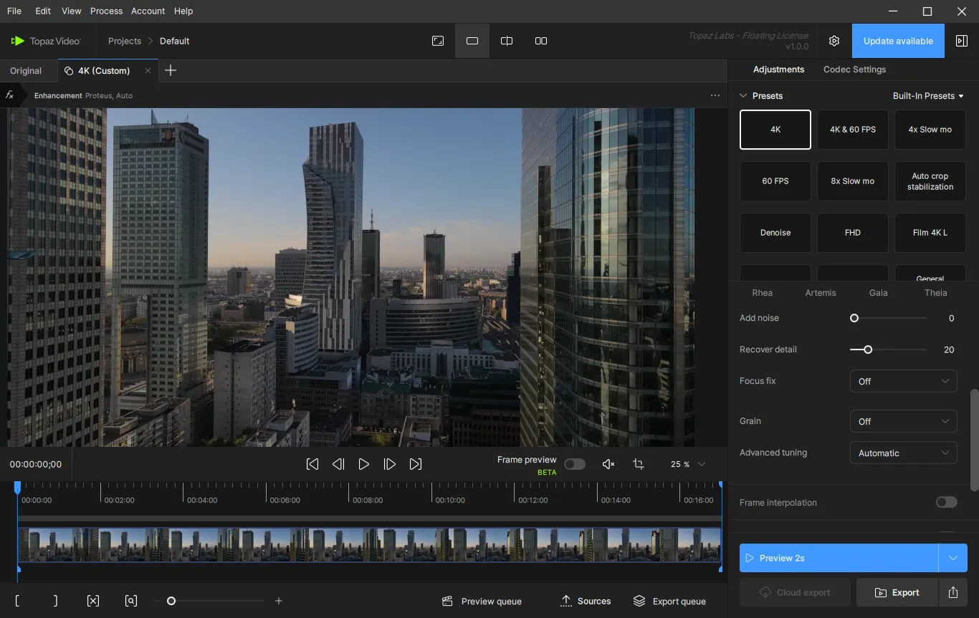This screenshot has height=618, width=979.
Task: Select the split view layout icon
Action: [507, 41]
